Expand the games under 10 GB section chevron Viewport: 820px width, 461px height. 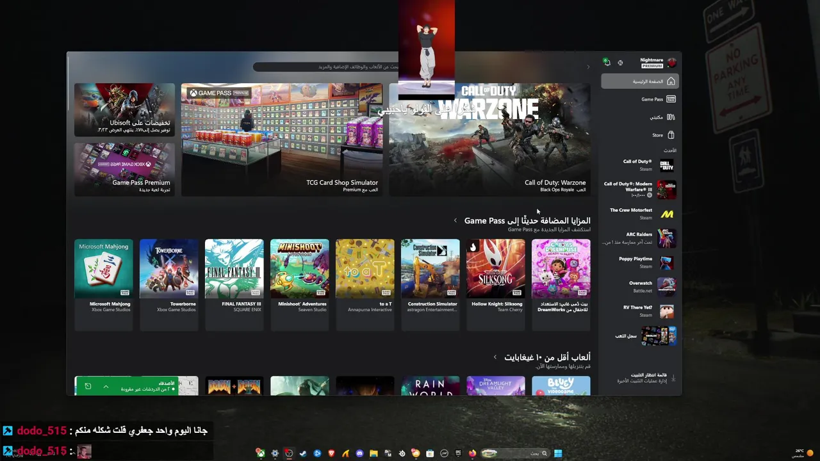pos(495,357)
